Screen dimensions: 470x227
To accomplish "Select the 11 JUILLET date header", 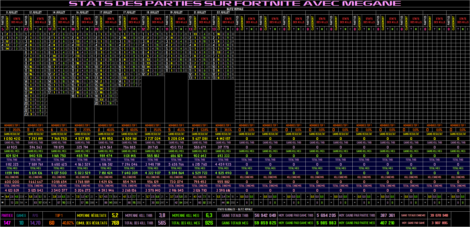I will [x=12, y=12].
